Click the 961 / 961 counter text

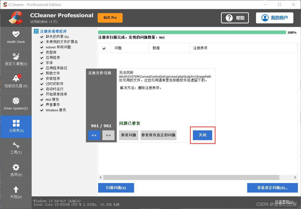tap(101, 126)
